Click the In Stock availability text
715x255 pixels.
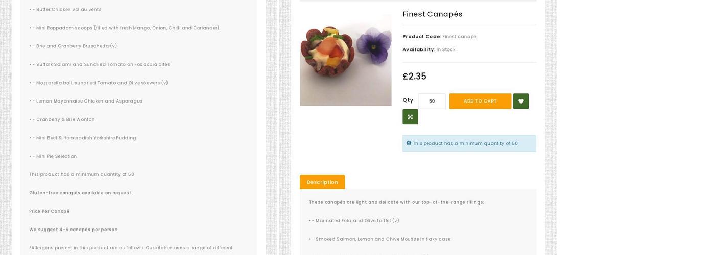point(446,49)
